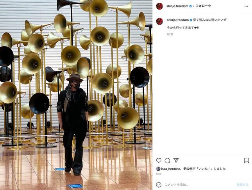The image size is (252, 190).
Task: Open the three-dot more options menu
Action: click(x=246, y=6)
